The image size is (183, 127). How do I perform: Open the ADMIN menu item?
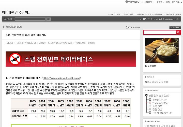(x=169, y=14)
